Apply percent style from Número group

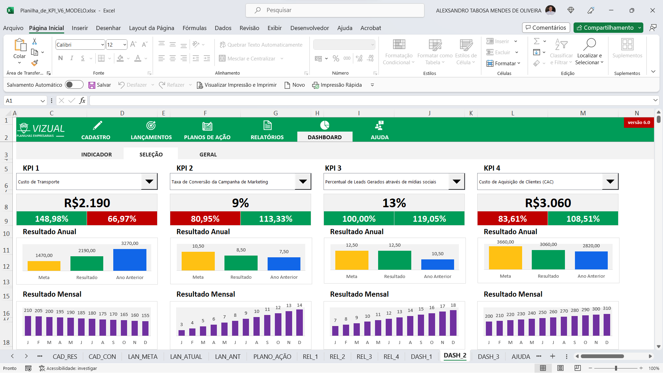(x=336, y=58)
